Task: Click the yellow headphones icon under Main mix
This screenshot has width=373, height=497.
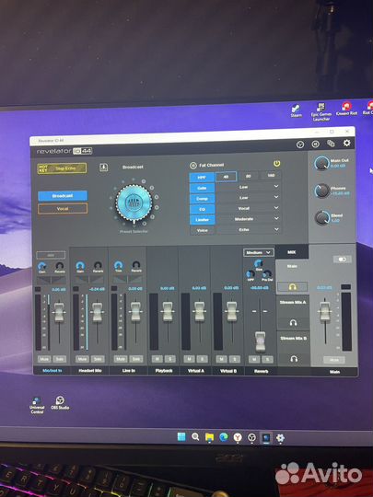Action: (293, 287)
